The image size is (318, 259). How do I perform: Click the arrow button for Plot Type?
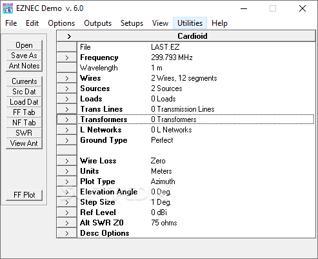tap(67, 181)
